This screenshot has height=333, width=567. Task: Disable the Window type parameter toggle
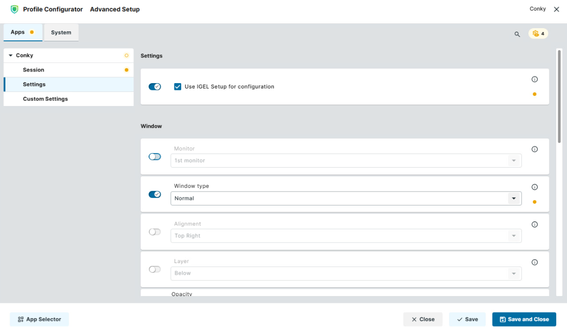[155, 194]
